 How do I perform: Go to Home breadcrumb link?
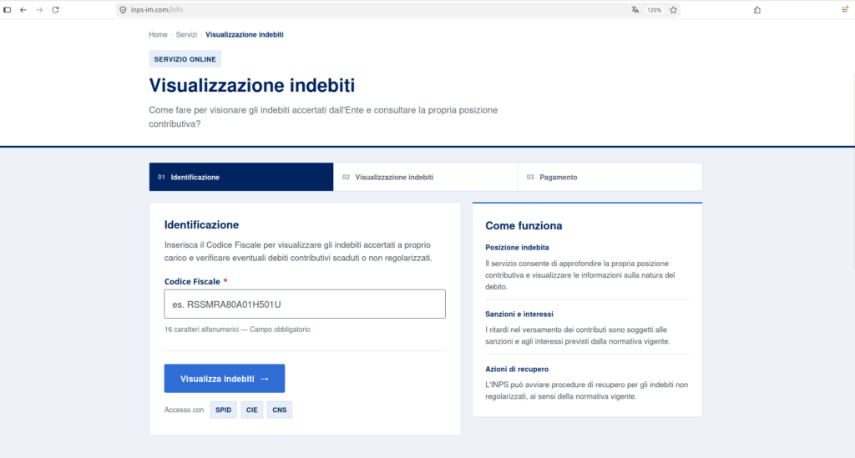pyautogui.click(x=158, y=34)
